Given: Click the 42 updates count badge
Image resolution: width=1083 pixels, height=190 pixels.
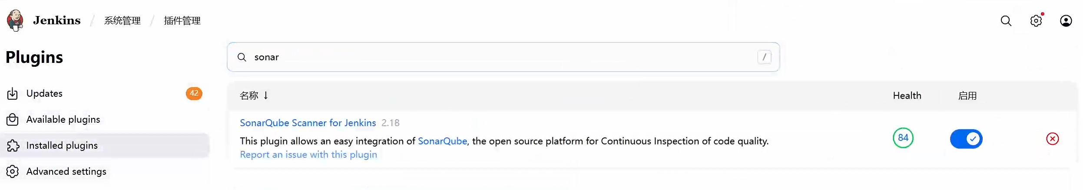Looking at the screenshot, I should tap(194, 93).
